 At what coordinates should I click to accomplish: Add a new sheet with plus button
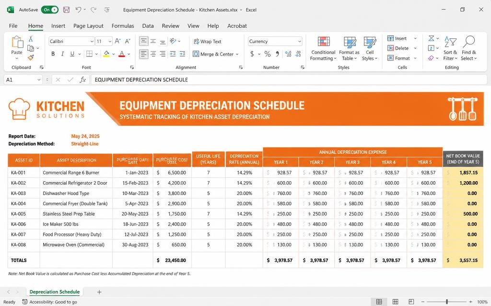pyautogui.click(x=99, y=292)
